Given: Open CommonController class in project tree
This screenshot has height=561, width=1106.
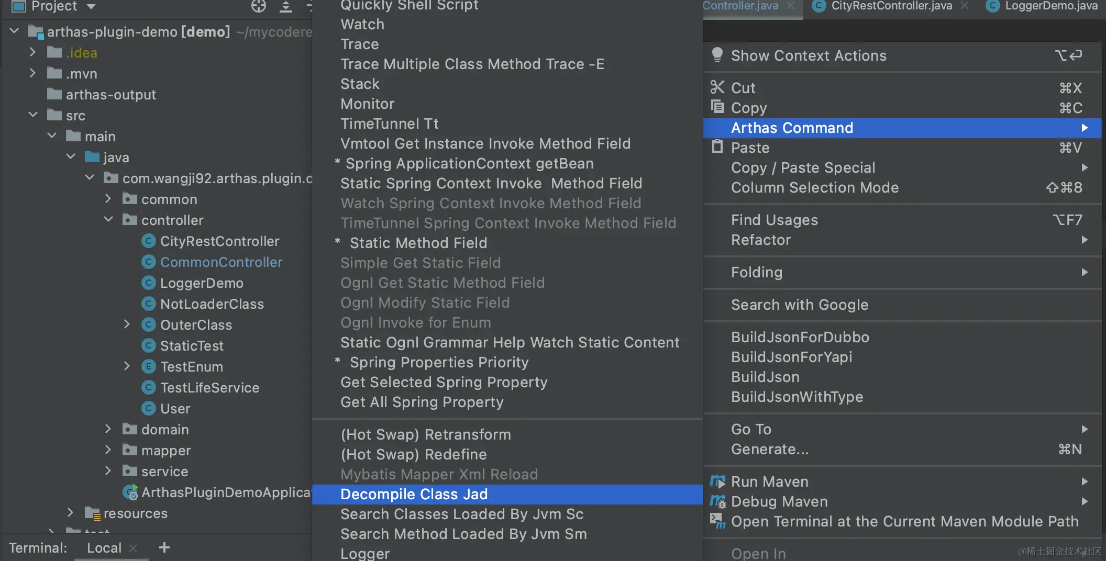Looking at the screenshot, I should coord(221,262).
